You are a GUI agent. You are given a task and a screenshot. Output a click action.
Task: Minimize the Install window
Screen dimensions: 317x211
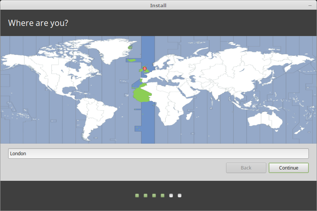click(310, 6)
